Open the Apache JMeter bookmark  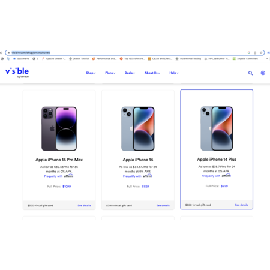53,59
